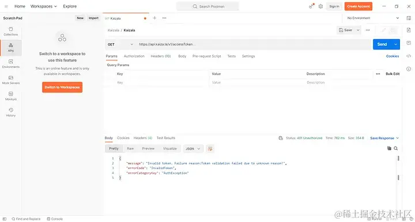Open Environments in the sidebar
This screenshot has width=415, height=222.
[11, 64]
